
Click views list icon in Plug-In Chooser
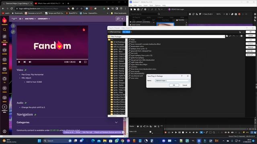pyautogui.click(x=241, y=36)
